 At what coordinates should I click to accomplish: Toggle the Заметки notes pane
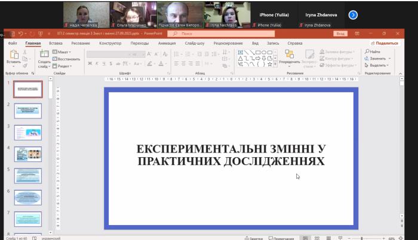[x=255, y=238]
